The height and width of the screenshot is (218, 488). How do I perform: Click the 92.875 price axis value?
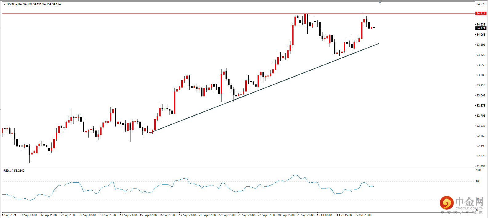point(481,106)
